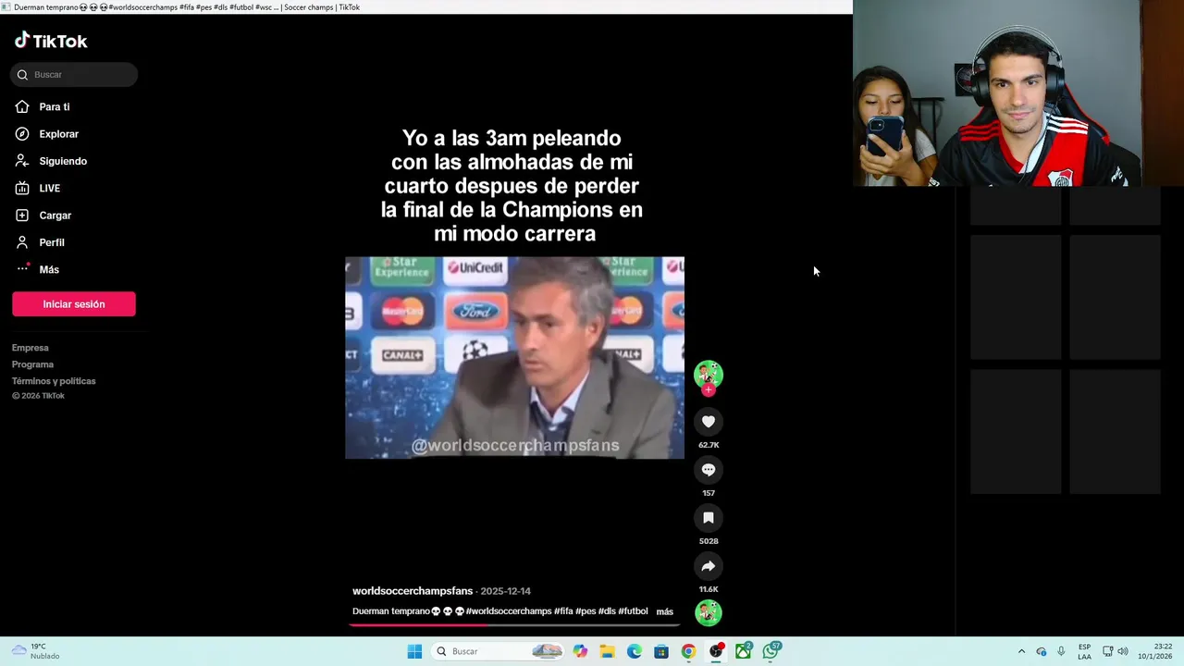Open File Explorer from the taskbar
1184x666 pixels.
(x=607, y=651)
